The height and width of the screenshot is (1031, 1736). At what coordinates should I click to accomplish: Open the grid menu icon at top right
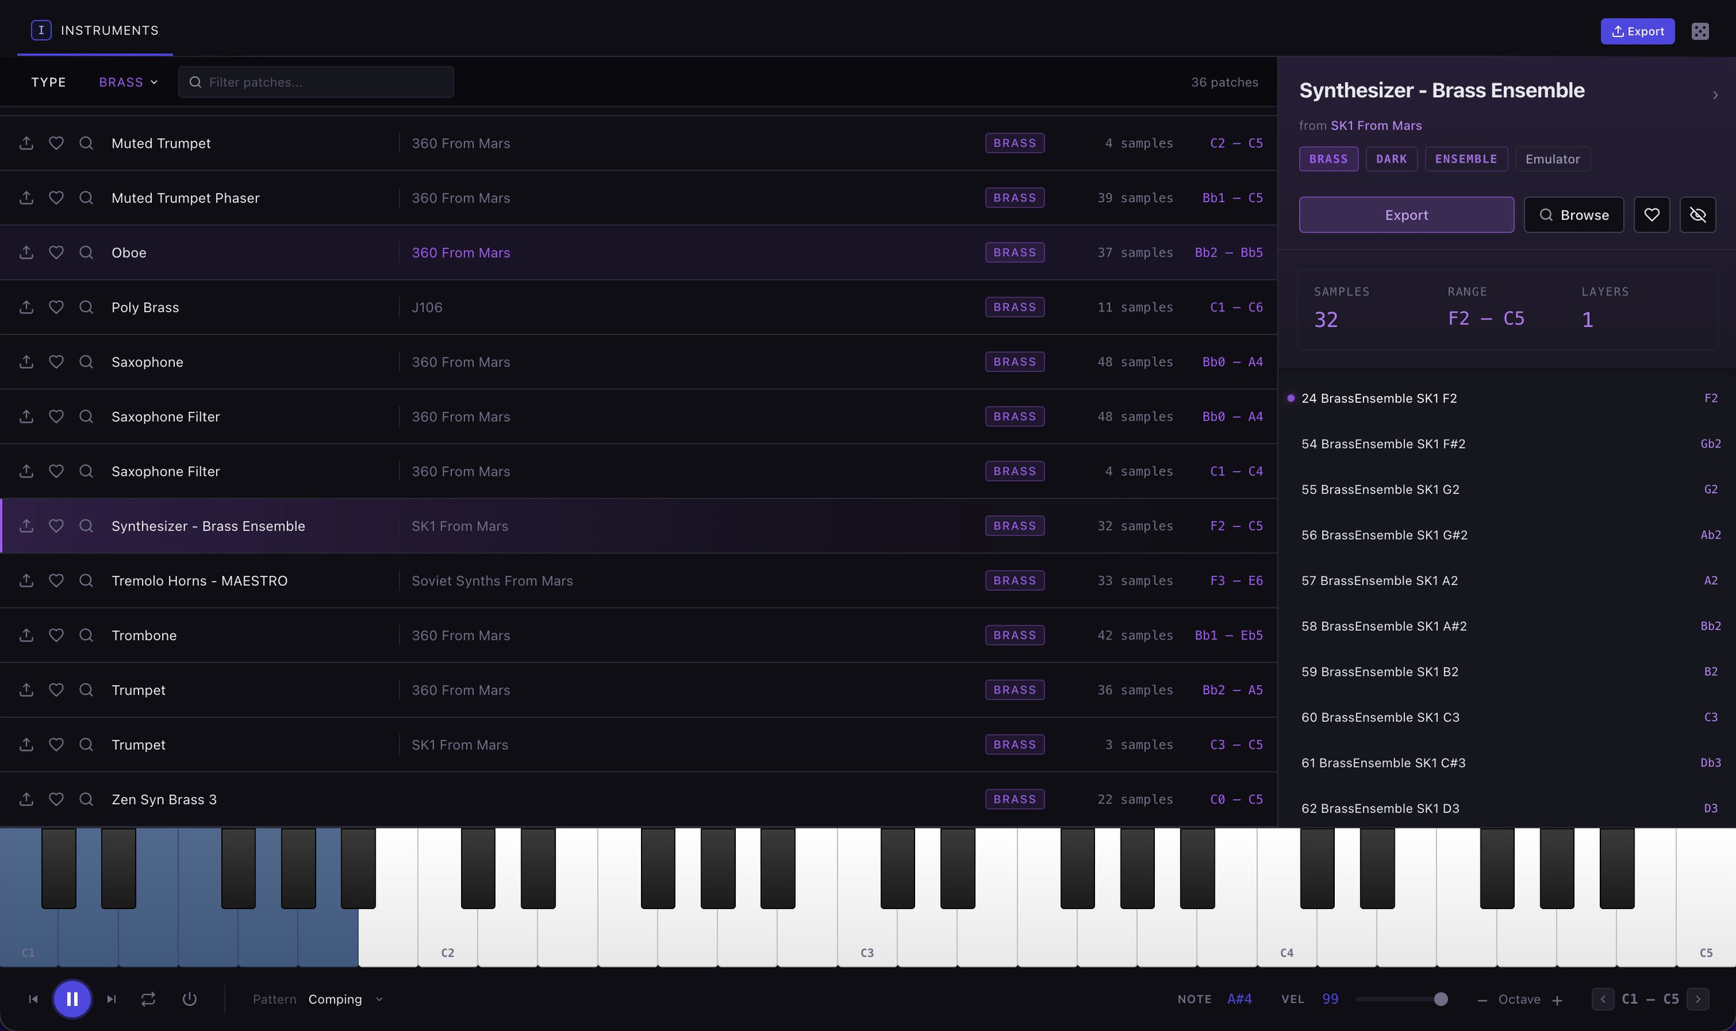coord(1700,31)
